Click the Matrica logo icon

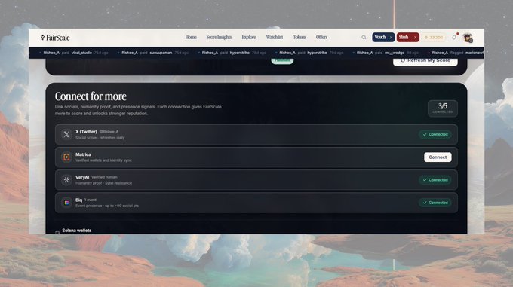point(66,157)
